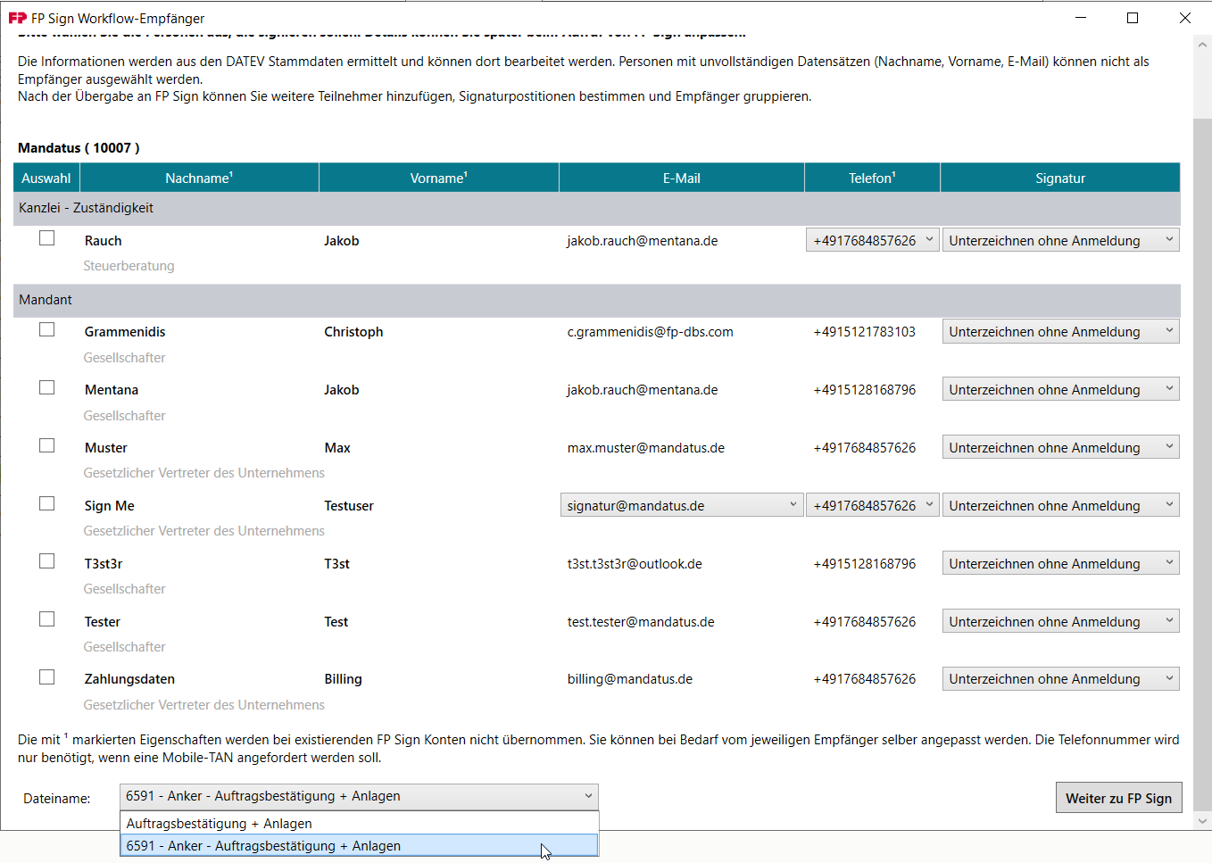Click the "Weiter zu FP Sign" button

1118,797
